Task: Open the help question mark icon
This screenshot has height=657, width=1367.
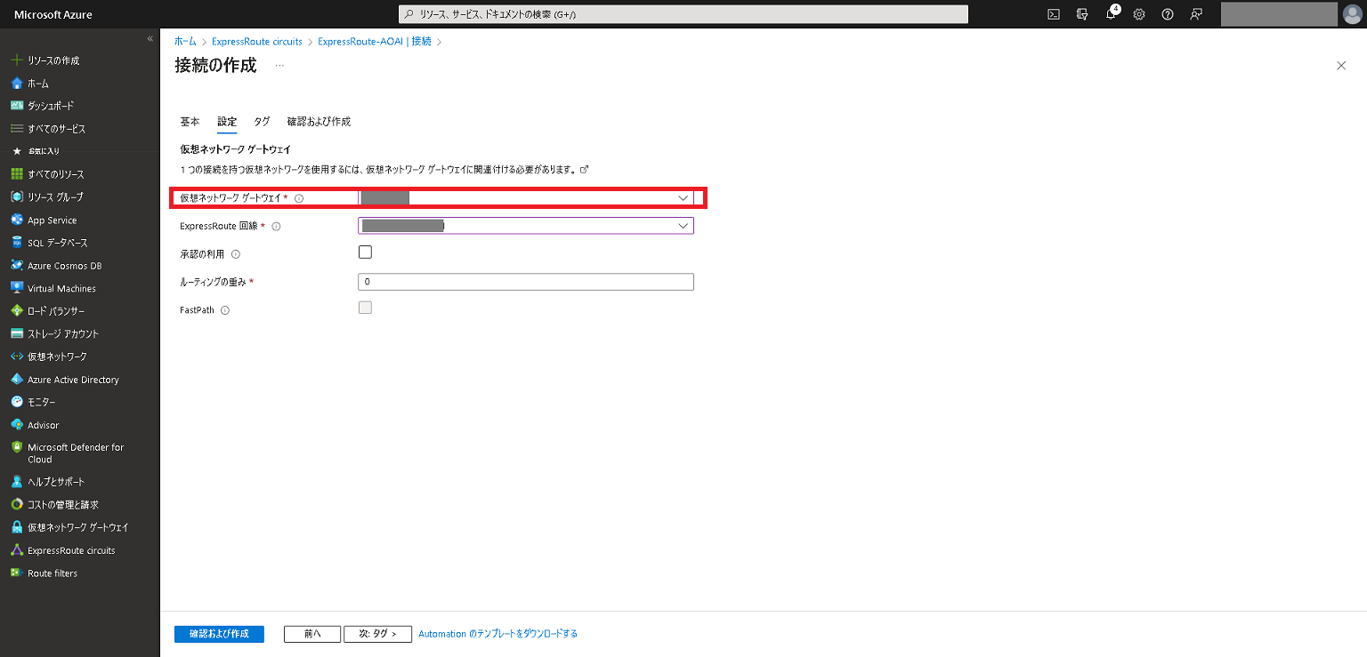Action: click(1168, 14)
